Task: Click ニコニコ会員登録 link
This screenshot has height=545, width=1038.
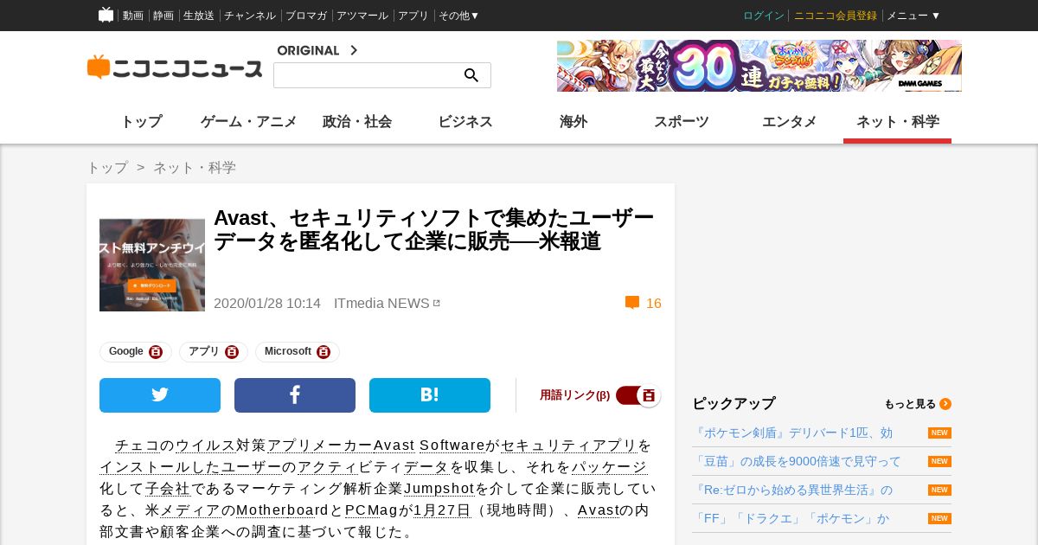Action: 836,16
